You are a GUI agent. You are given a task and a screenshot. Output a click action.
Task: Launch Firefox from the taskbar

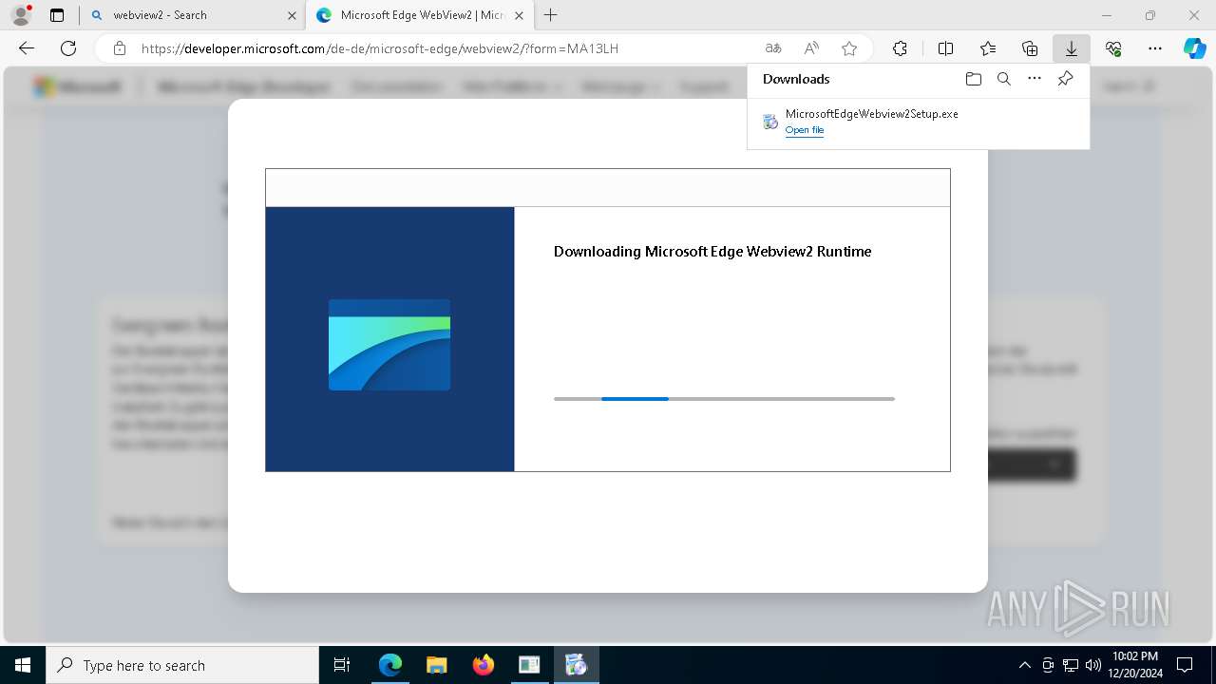[484, 665]
